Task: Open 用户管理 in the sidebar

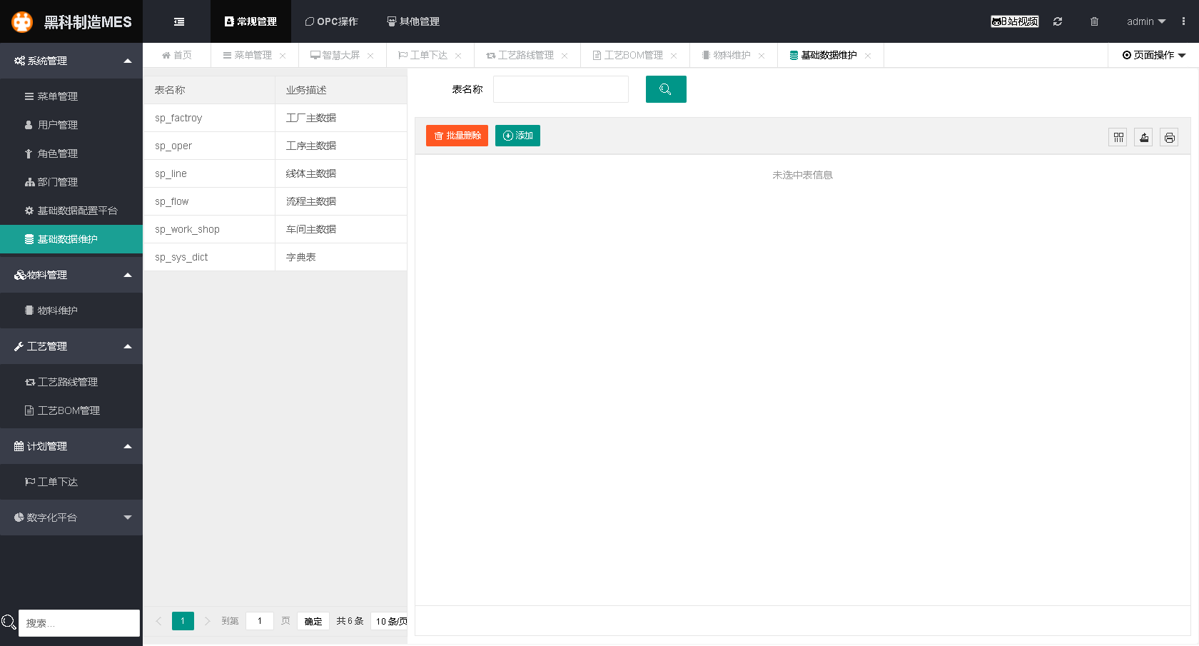Action: 58,125
